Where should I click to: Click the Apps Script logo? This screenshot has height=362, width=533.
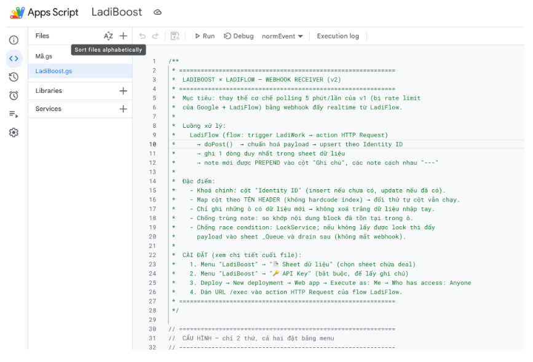point(17,12)
